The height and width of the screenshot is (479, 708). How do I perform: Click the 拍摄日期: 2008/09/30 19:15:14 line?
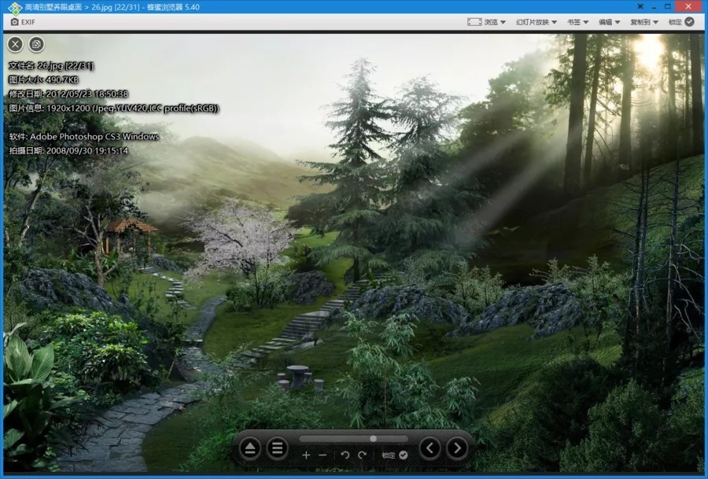pyautogui.click(x=68, y=150)
